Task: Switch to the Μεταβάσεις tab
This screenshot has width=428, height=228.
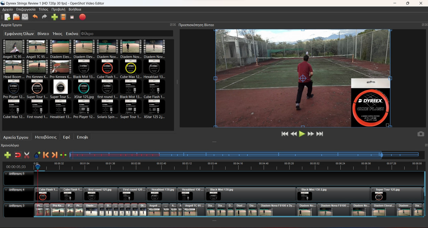Action: 46,137
